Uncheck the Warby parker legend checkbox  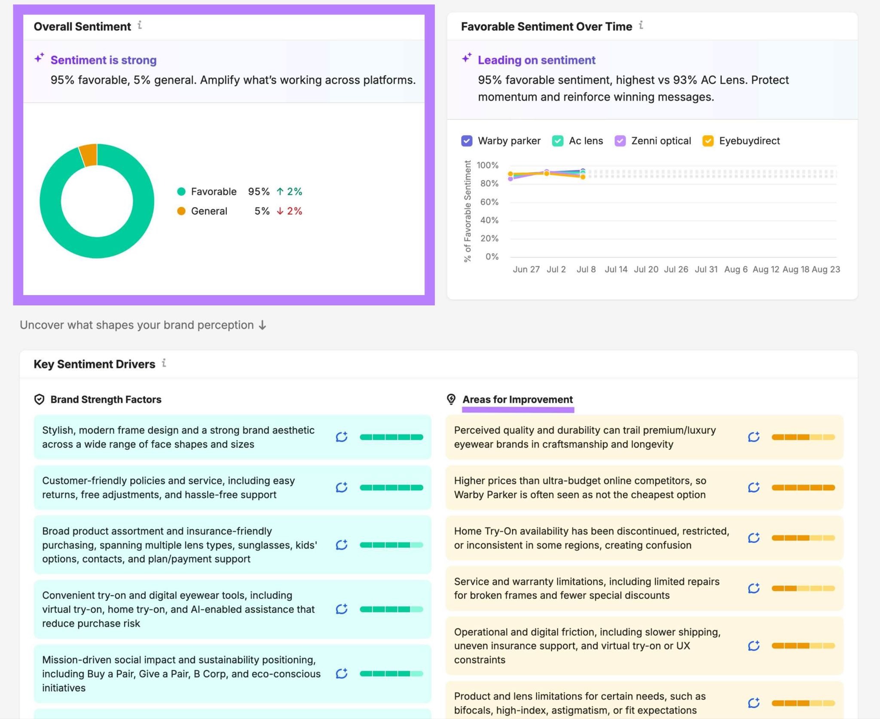(x=467, y=141)
